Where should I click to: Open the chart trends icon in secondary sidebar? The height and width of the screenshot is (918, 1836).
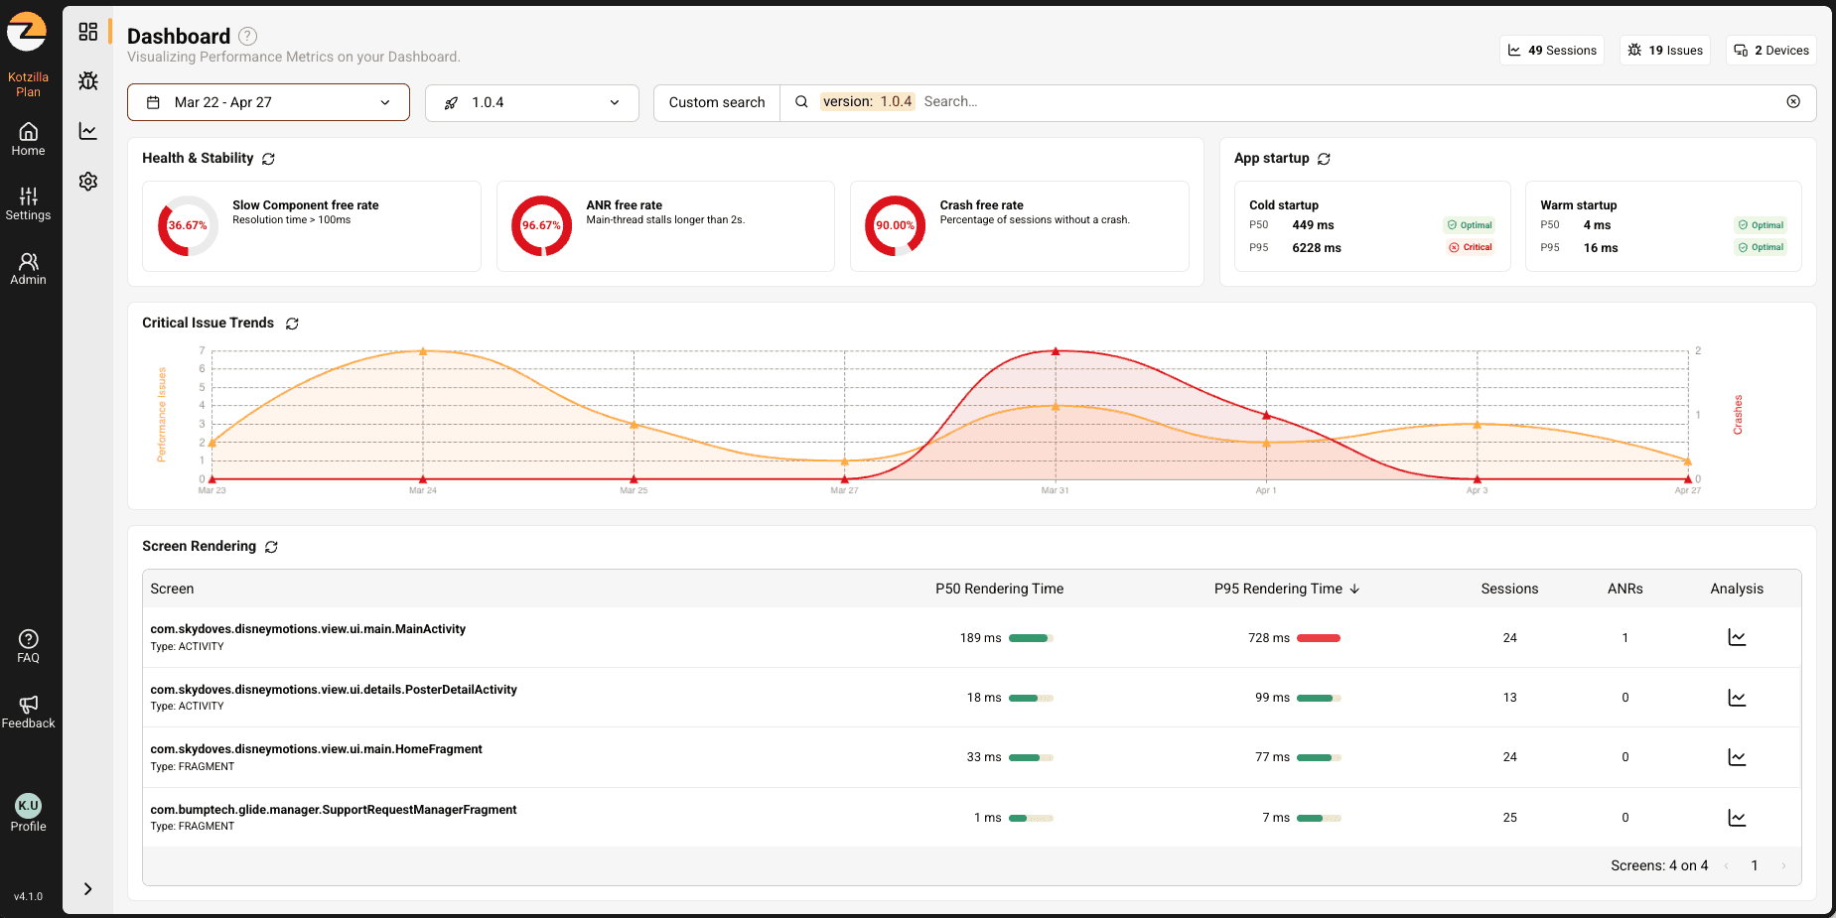[x=88, y=131]
